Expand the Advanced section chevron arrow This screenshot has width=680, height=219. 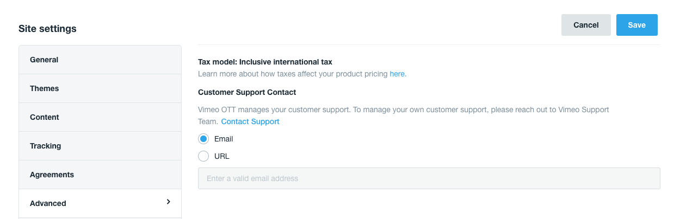point(168,202)
